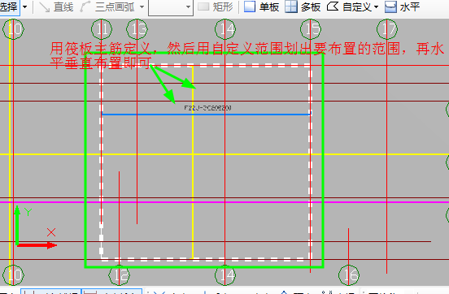
Task: Click the 水平 horizontal layout tool
Action: tap(402, 6)
